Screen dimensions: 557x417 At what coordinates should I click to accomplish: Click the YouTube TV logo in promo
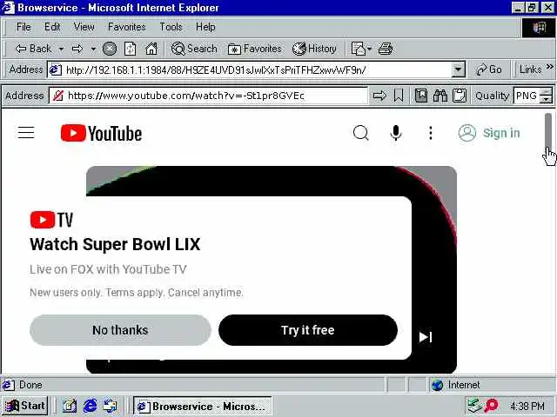(x=52, y=220)
